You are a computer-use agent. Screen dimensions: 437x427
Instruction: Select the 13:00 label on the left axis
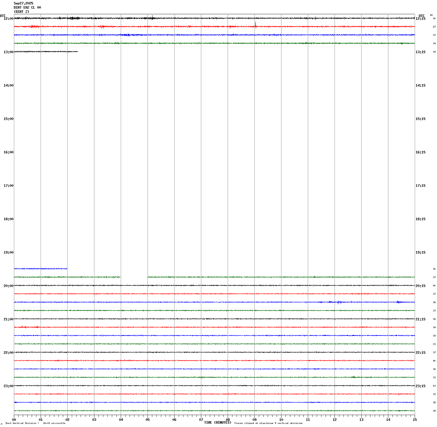tap(8, 52)
